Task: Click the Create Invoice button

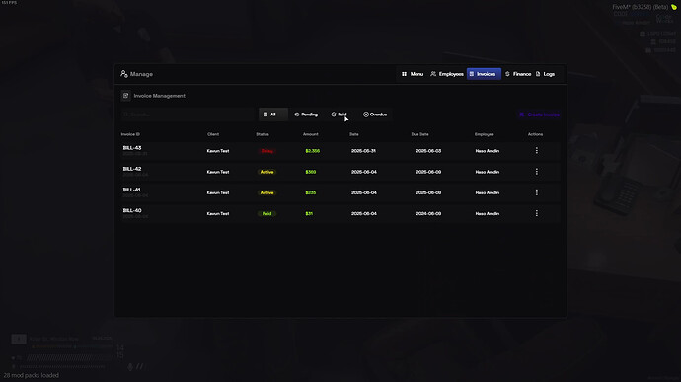Action: coord(539,115)
